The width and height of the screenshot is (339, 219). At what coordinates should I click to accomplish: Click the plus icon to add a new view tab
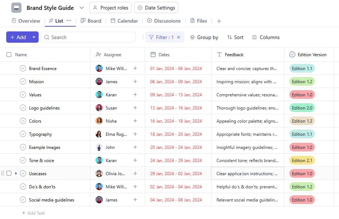[219, 21]
